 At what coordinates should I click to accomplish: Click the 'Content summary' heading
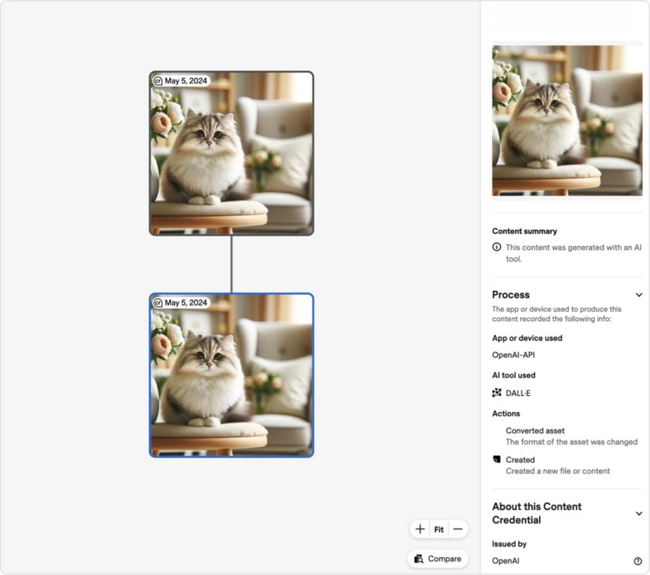click(x=525, y=231)
